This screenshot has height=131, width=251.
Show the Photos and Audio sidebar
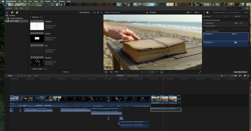coord(12,12)
